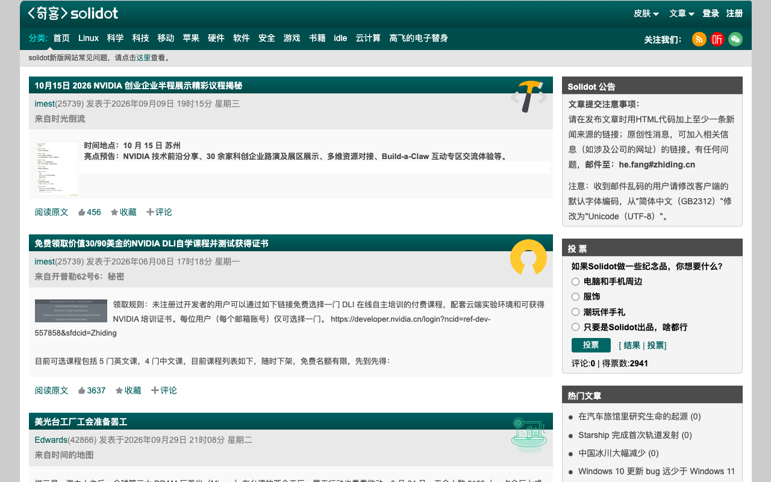The image size is (771, 482).
Task: Open article title 免费领取价值30/90美金的NVIDIA DLI自学课程
Action: [x=151, y=243]
